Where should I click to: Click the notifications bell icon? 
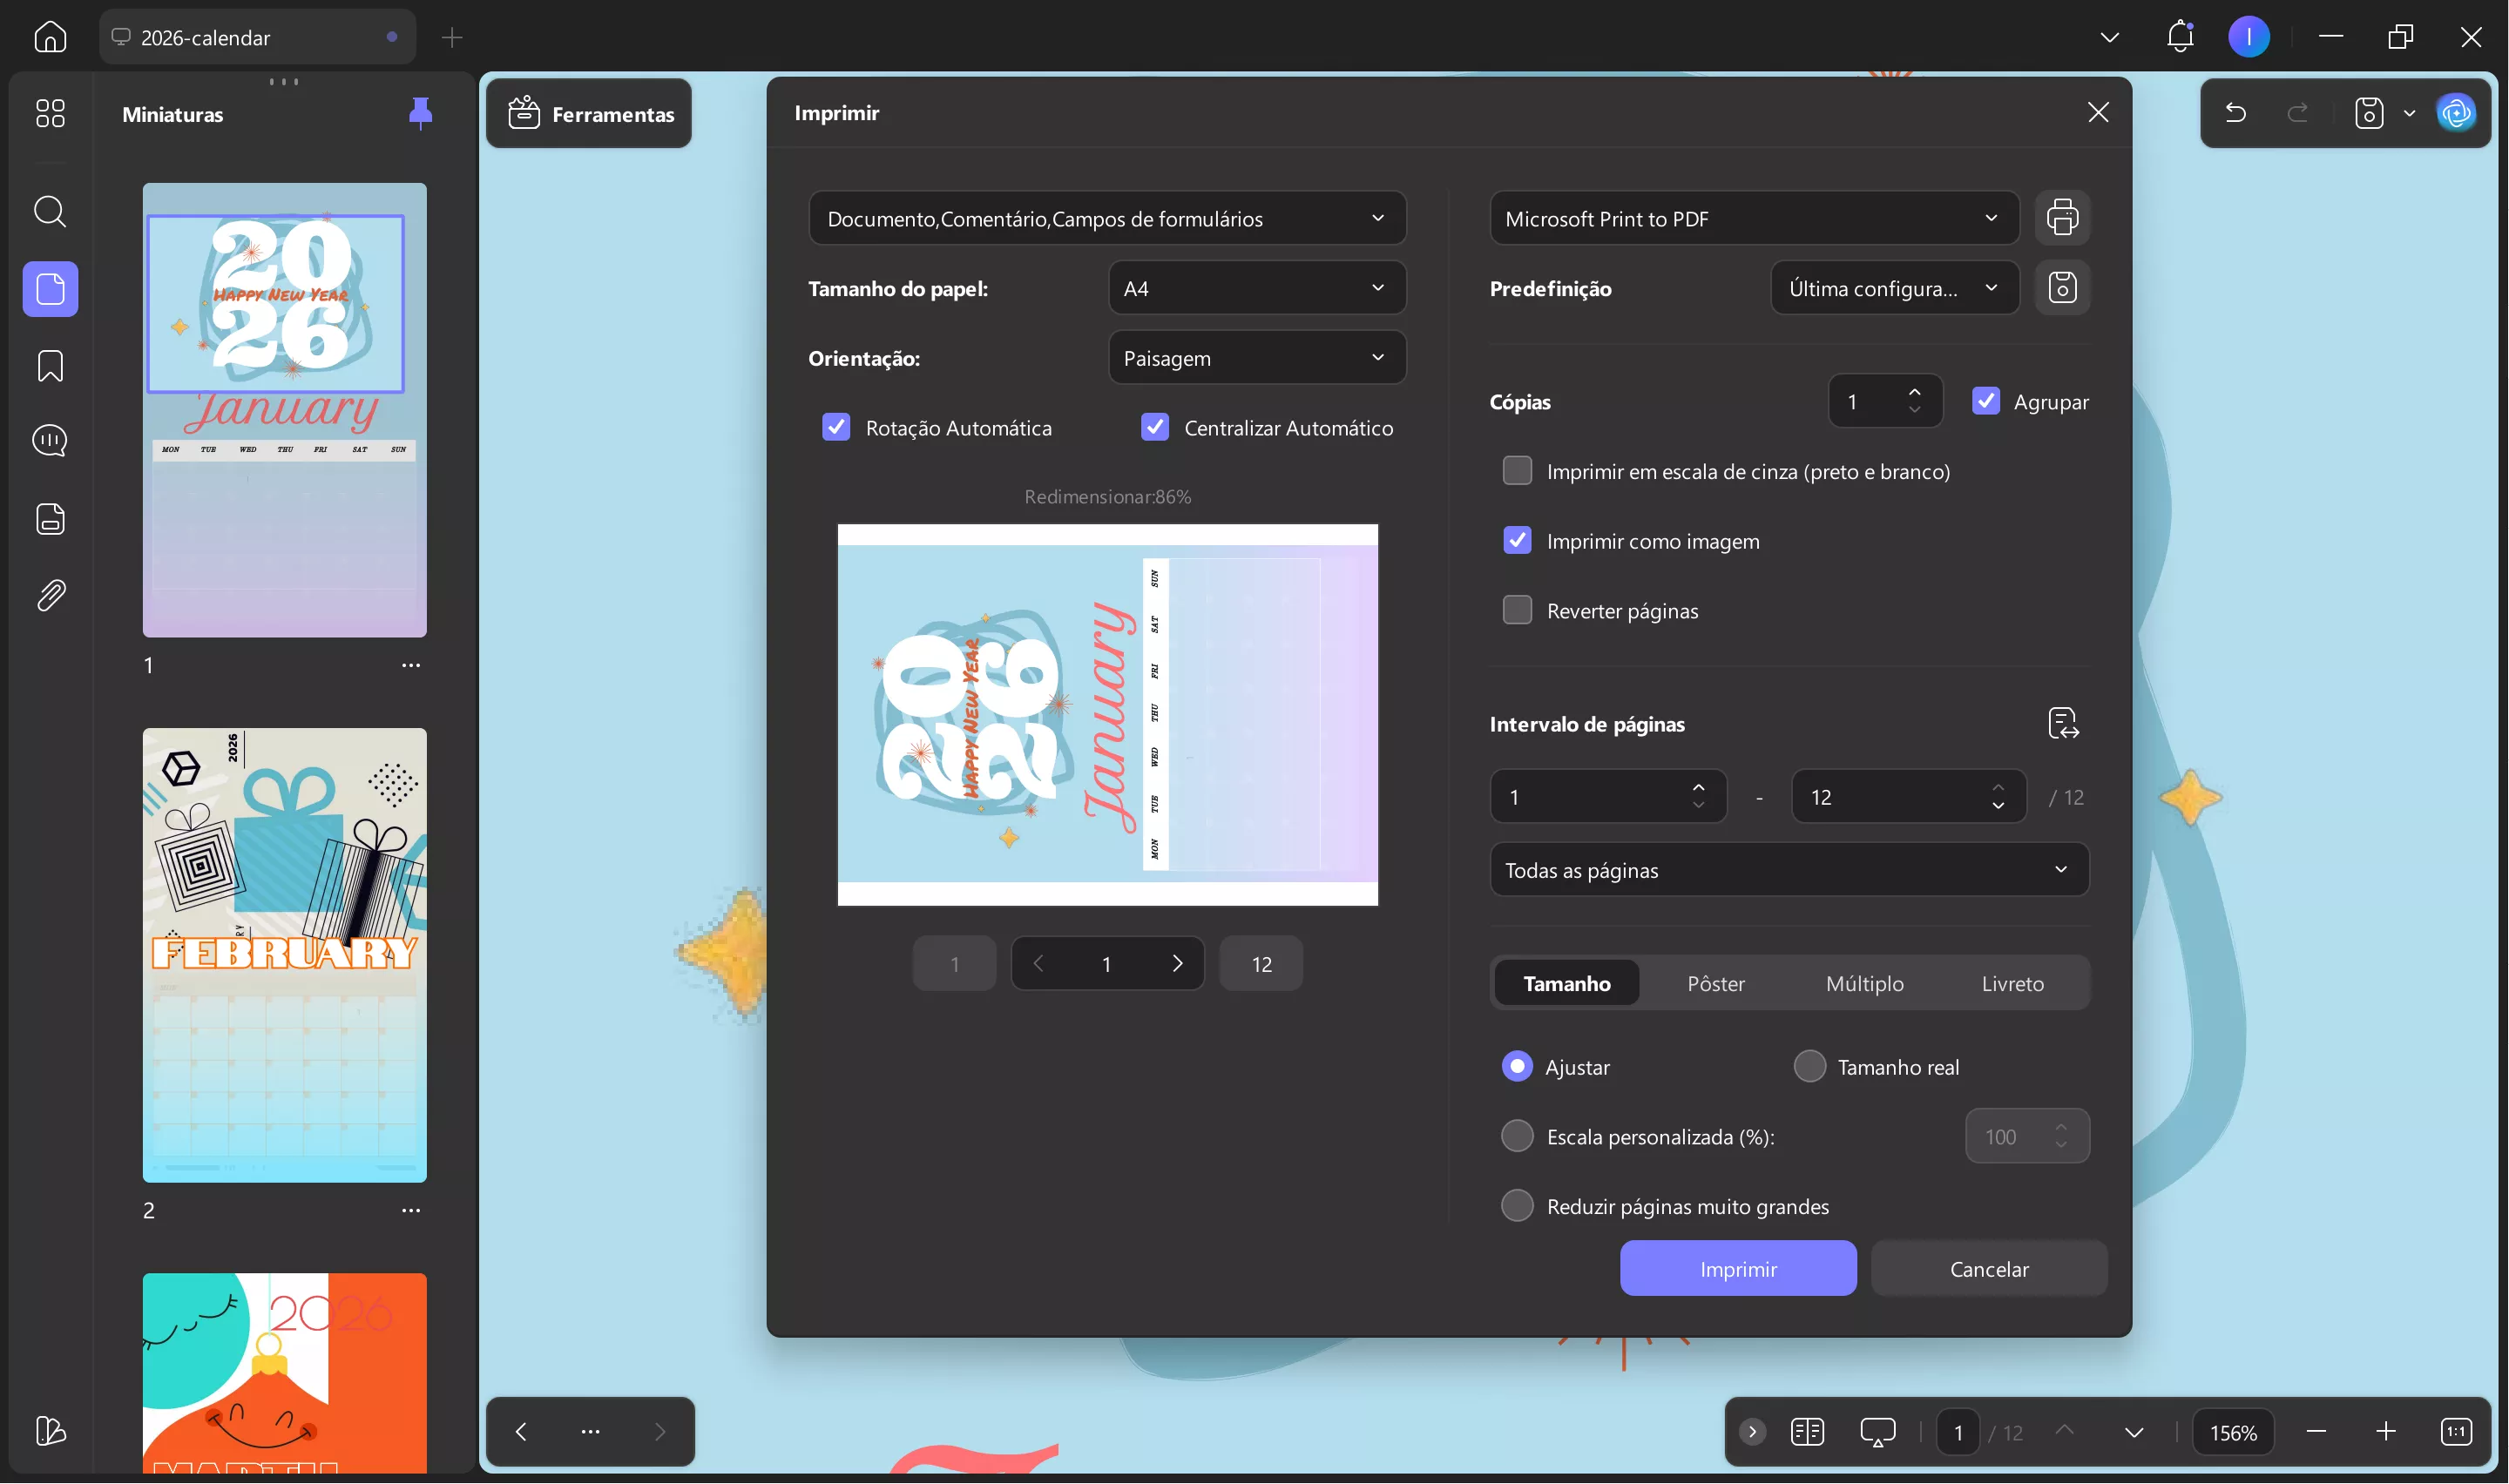click(x=2179, y=37)
